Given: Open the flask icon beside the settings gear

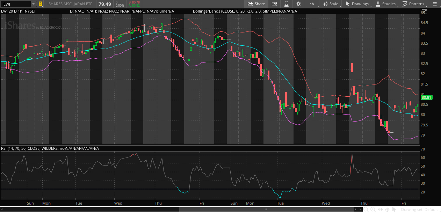Looking at the screenshot, I should [286, 4].
